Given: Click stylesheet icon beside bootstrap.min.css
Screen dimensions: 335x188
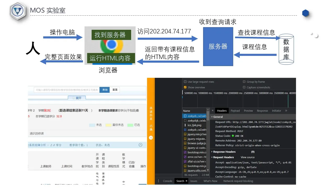Looking at the screenshot, I should click(x=185, y=152).
